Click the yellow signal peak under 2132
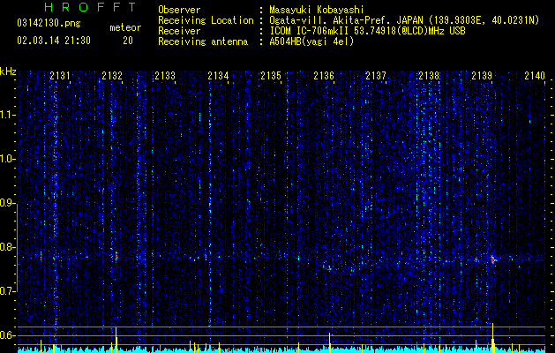This screenshot has height=353, width=555. (116, 340)
